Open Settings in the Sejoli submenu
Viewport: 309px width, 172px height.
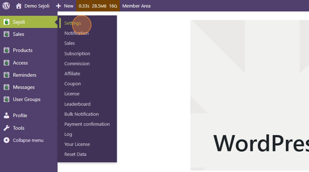click(73, 23)
